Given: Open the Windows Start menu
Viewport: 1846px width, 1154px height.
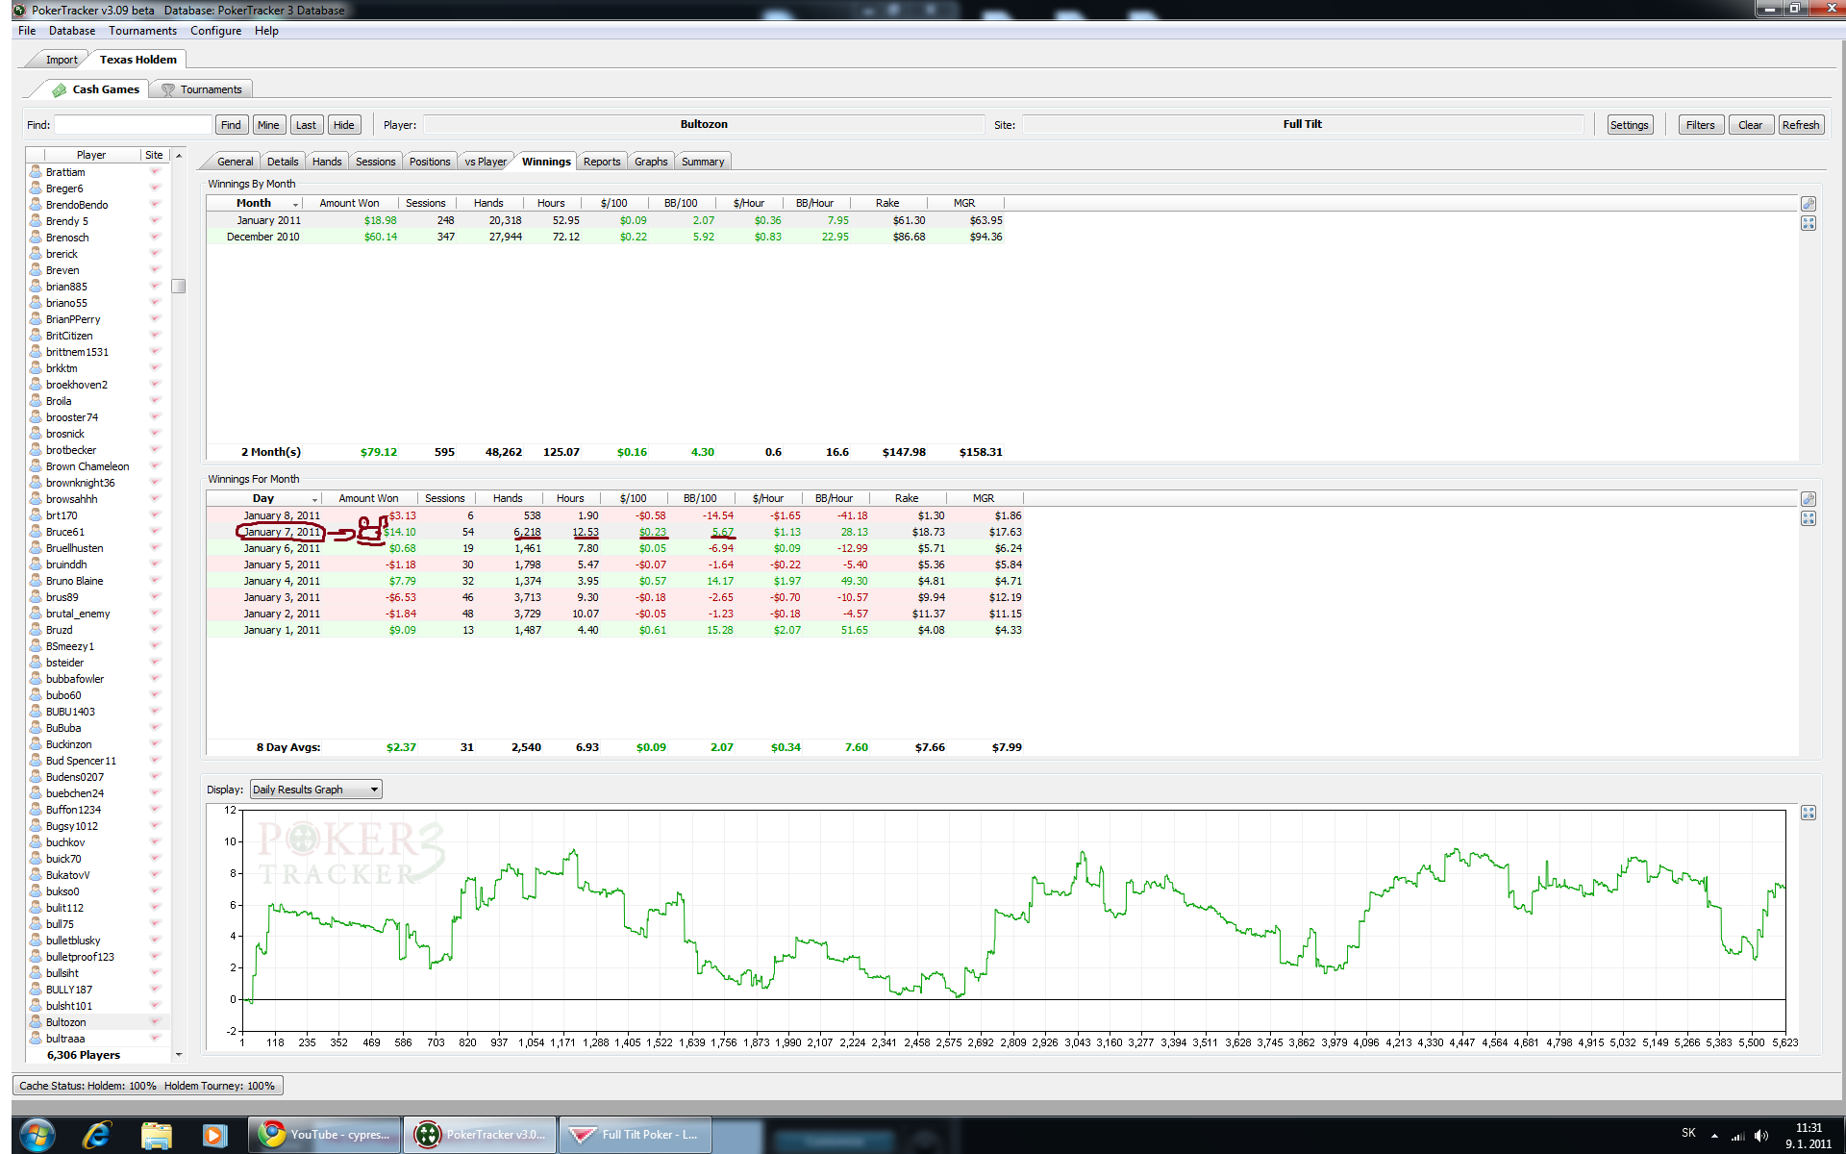Looking at the screenshot, I should point(37,1135).
